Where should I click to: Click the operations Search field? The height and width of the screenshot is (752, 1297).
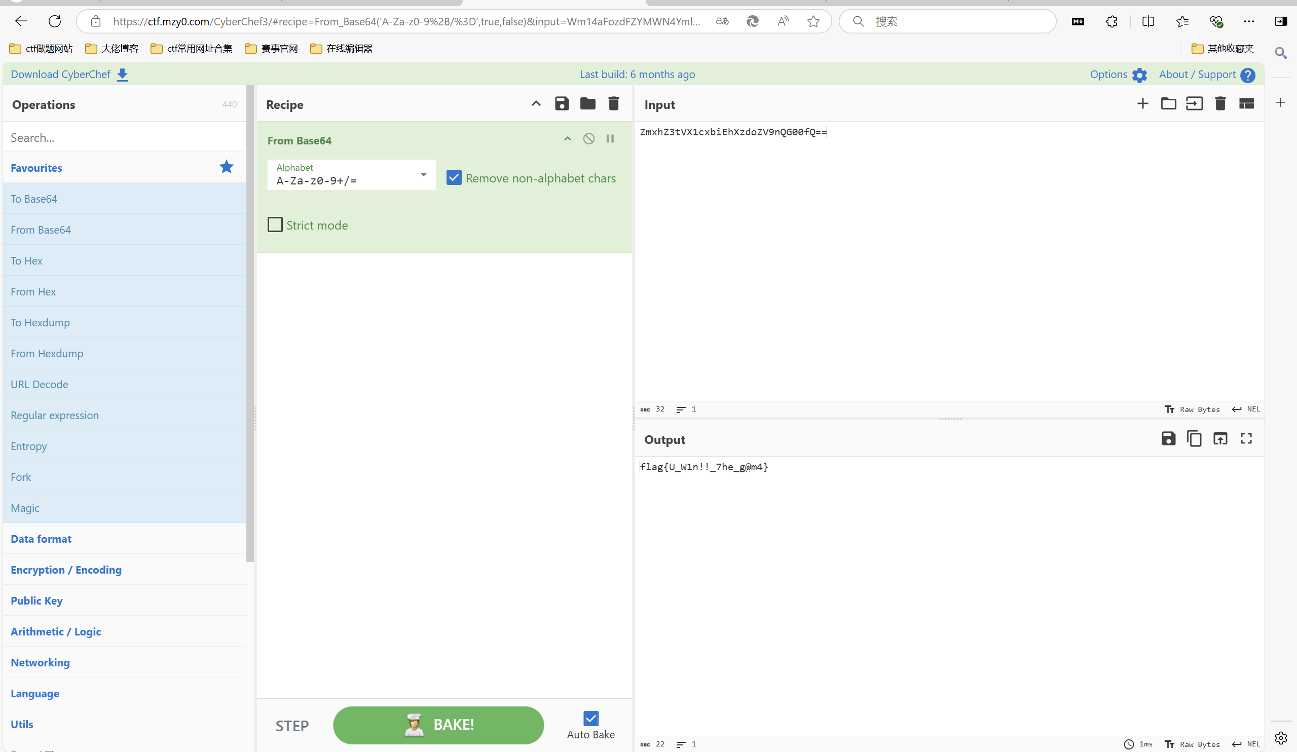(125, 137)
